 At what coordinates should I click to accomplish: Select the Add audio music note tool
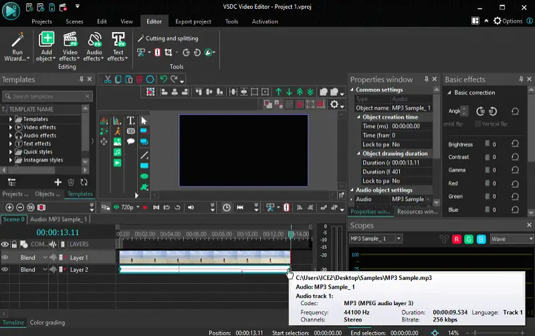pyautogui.click(x=118, y=153)
